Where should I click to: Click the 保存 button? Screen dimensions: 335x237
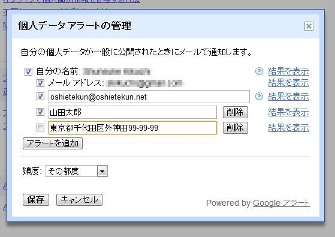tap(36, 200)
